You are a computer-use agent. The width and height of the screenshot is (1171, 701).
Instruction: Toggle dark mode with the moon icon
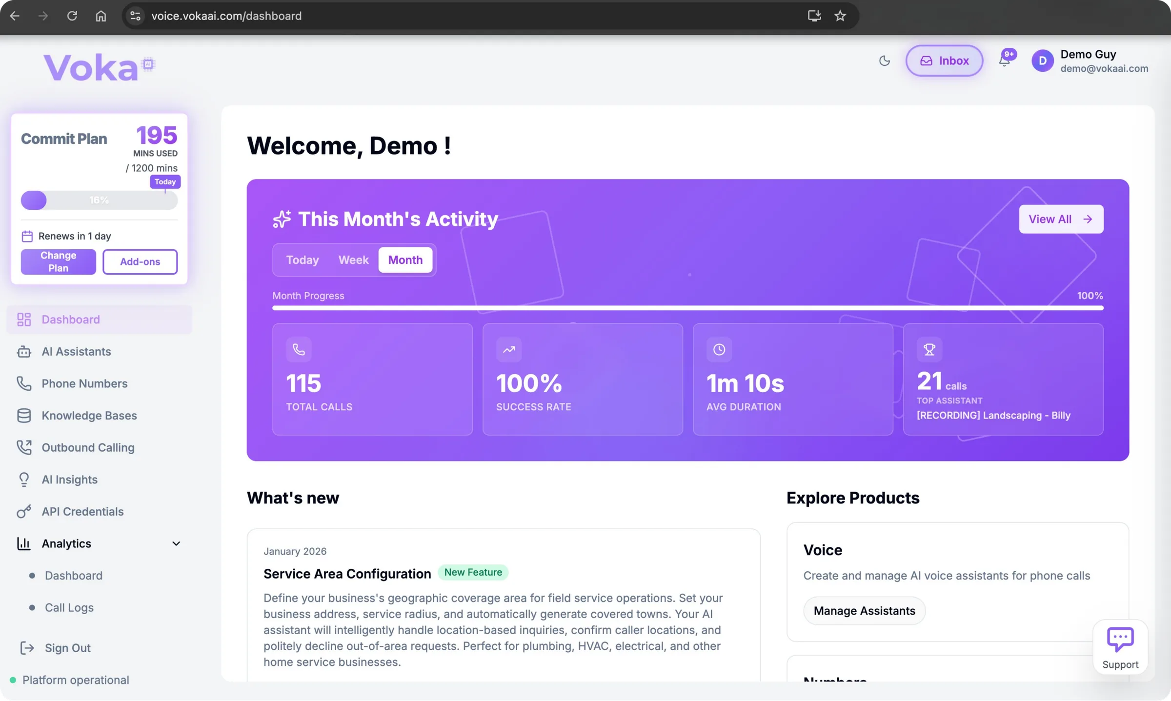click(885, 60)
